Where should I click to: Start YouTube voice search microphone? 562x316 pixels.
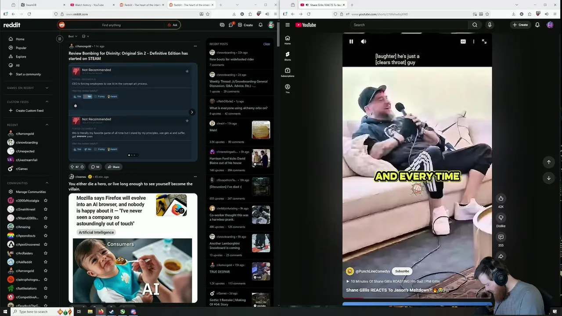coord(490,25)
